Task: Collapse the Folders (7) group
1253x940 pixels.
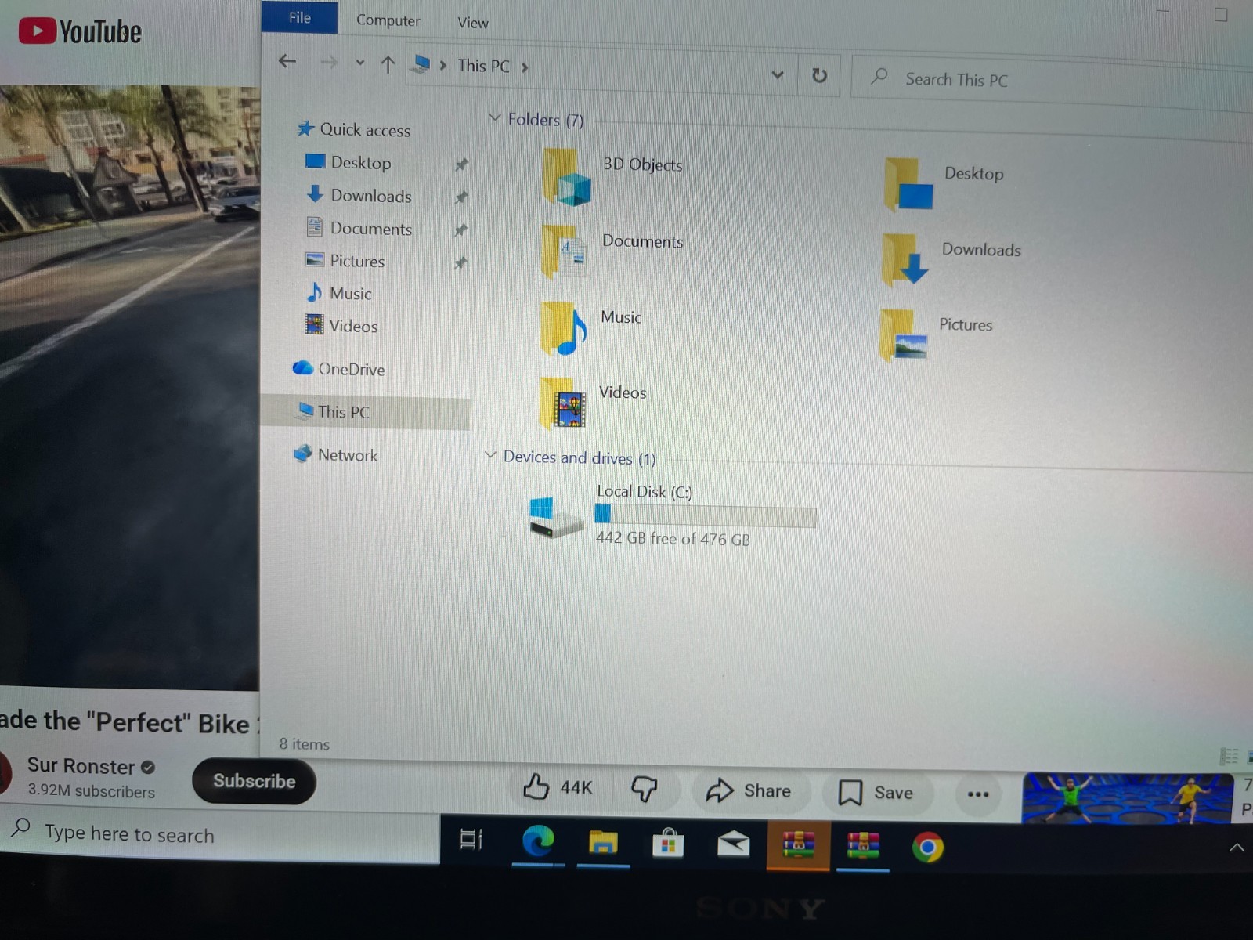Action: [494, 117]
